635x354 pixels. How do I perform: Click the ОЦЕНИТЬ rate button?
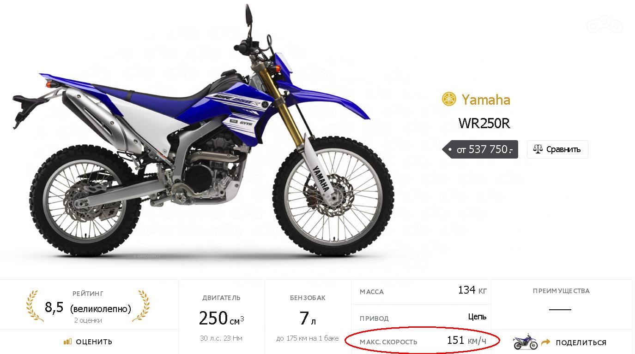point(88,342)
